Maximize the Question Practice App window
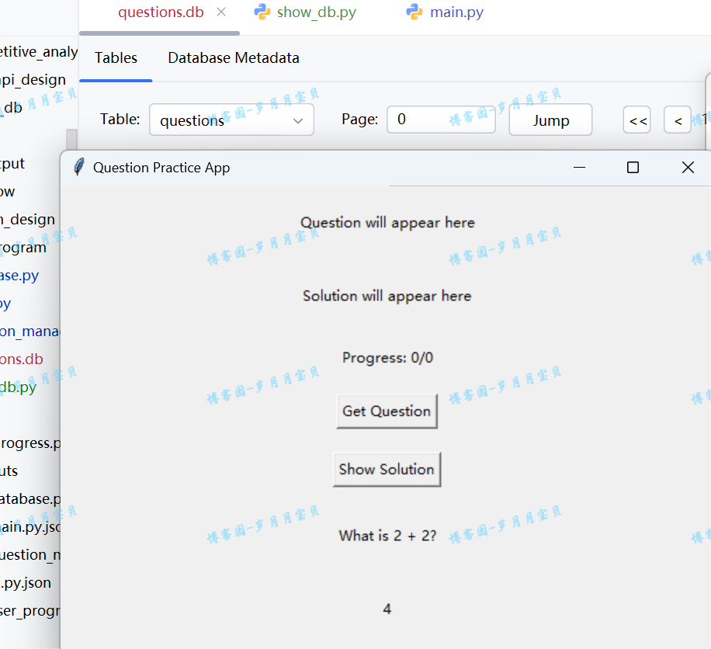Viewport: 711px width, 649px height. click(633, 168)
